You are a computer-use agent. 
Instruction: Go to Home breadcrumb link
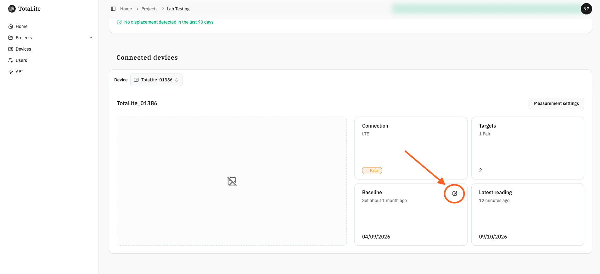126,9
